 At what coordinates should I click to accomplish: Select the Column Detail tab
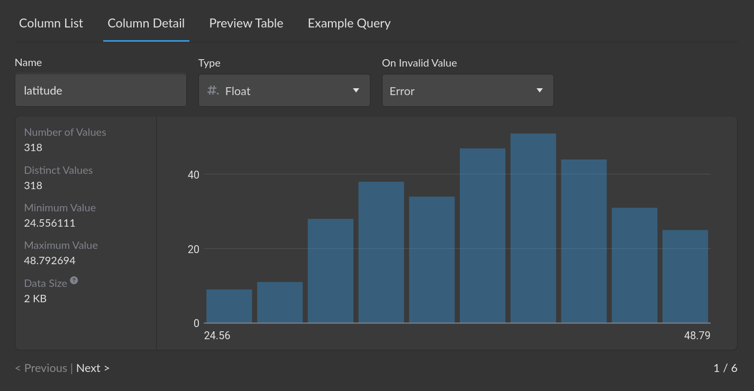click(146, 23)
